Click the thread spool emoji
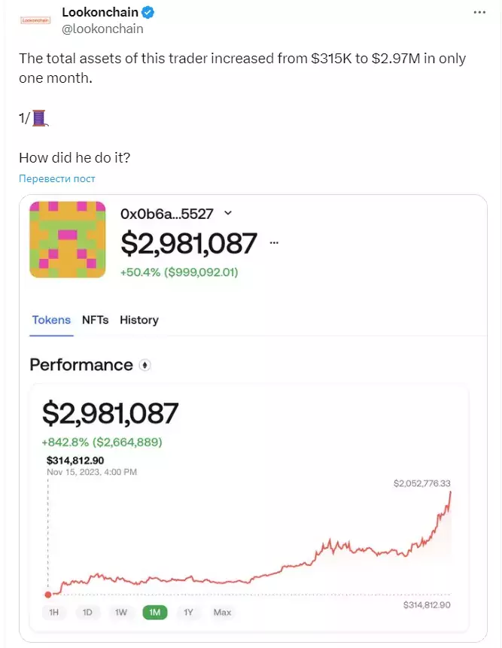 [x=40, y=118]
